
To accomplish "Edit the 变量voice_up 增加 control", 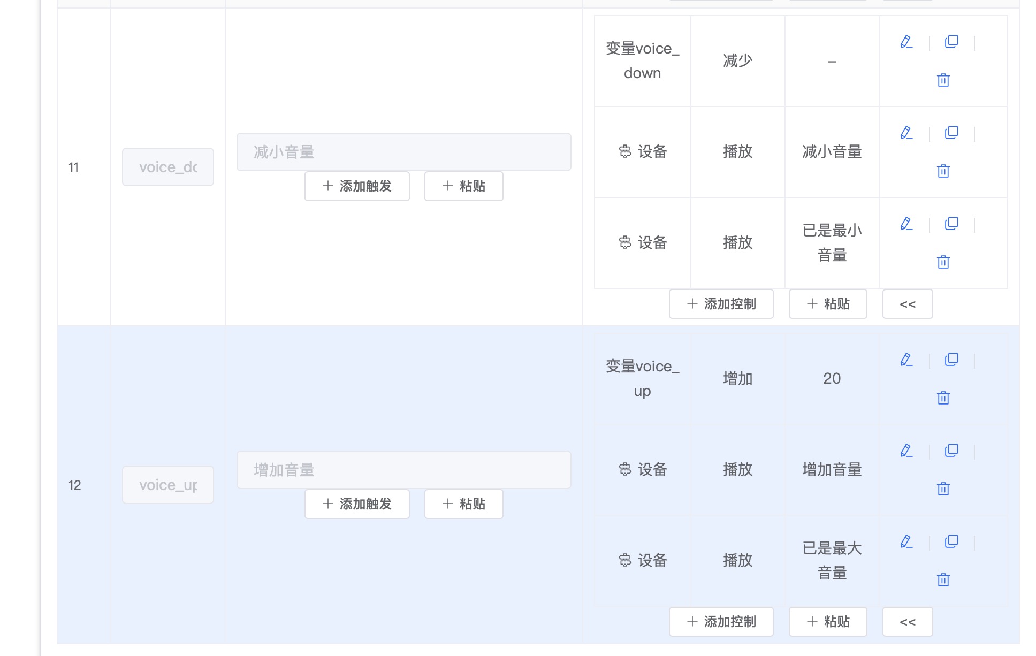I will [907, 359].
